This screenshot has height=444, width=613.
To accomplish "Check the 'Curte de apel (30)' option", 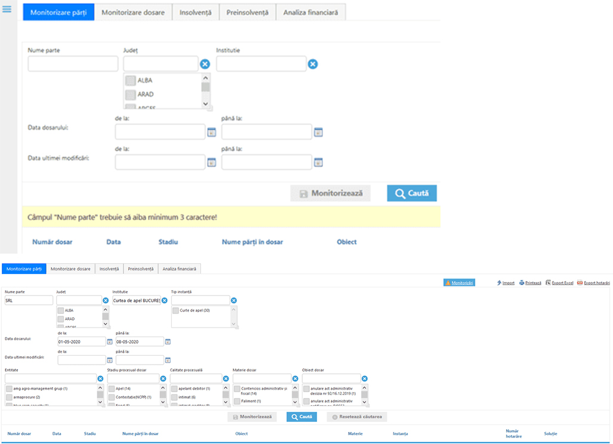I will click(176, 311).
